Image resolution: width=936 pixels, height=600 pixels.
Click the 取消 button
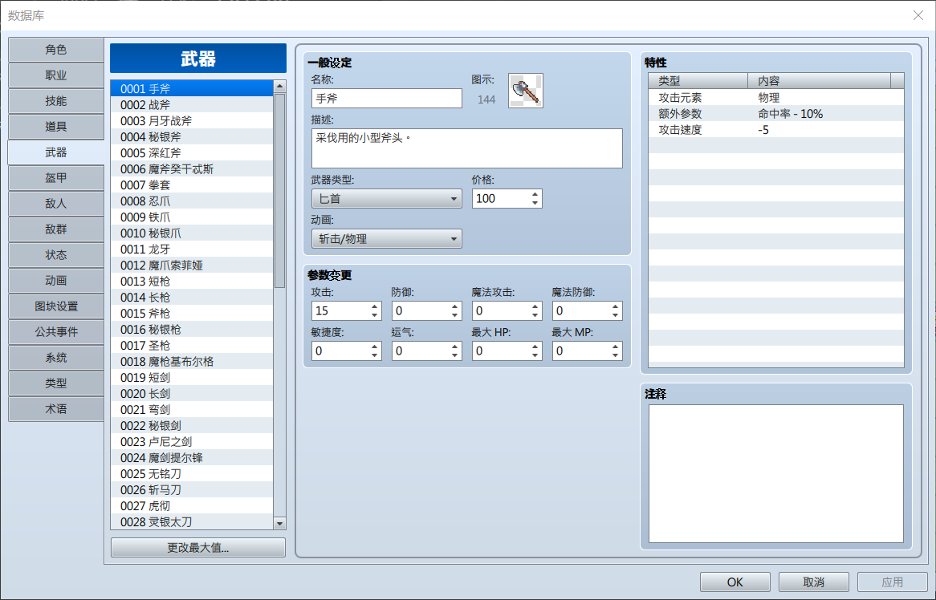click(814, 582)
